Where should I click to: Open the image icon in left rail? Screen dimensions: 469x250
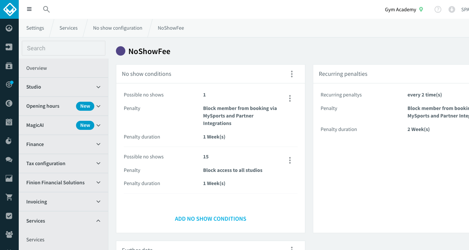(x=9, y=178)
